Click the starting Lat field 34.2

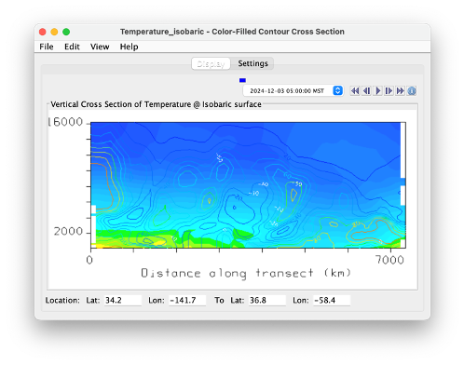[123, 301]
